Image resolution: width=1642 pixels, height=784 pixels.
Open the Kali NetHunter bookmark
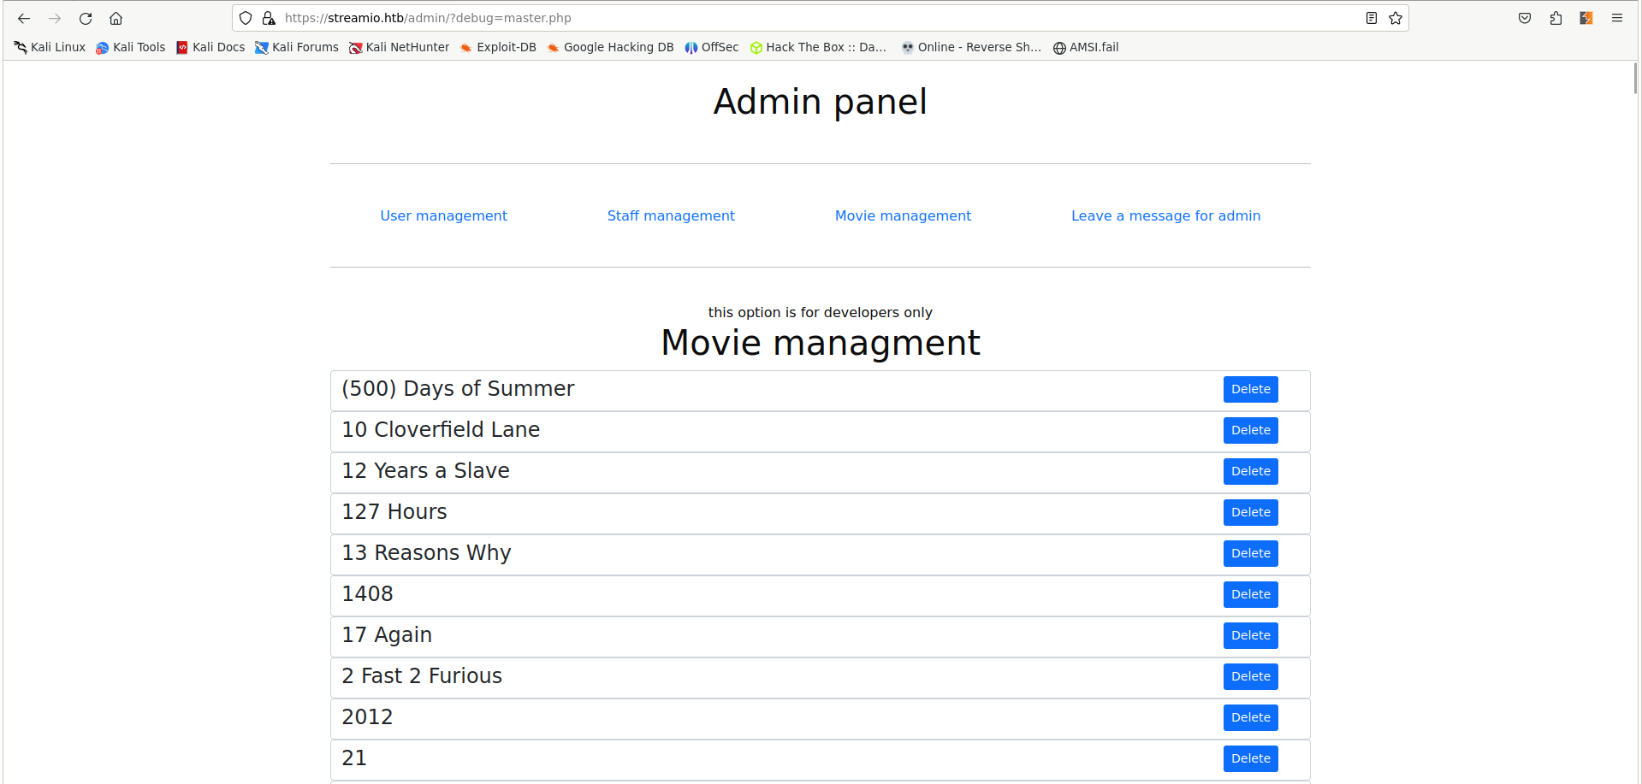399,47
